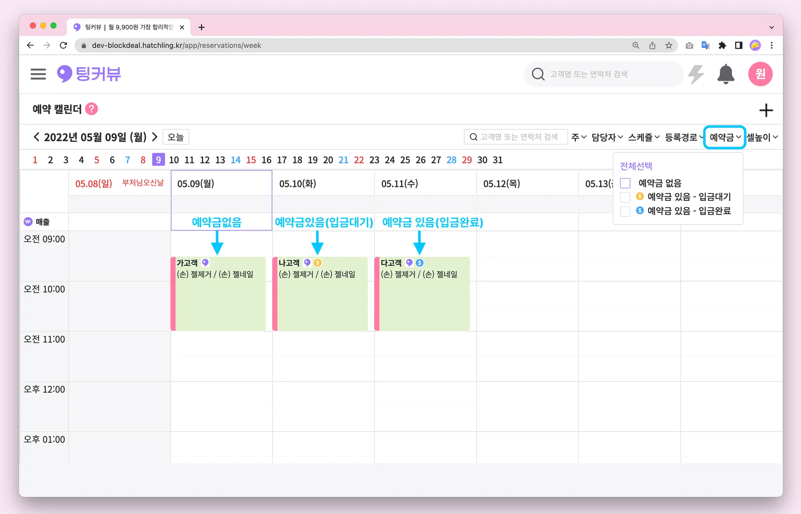801x514 pixels.
Task: Go to previous week with left chevron
Action: click(36, 137)
